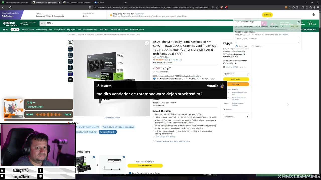Open Gift Cards nav item
This screenshot has width=321, height=180.
click(x=104, y=29)
